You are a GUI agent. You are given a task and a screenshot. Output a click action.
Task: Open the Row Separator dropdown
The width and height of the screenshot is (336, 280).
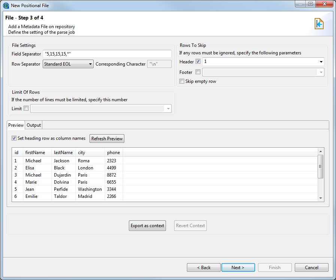[68, 64]
